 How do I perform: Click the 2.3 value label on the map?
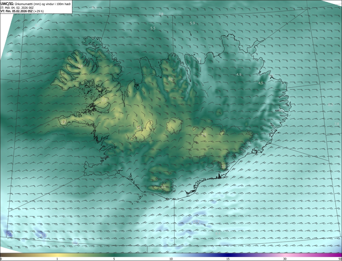(x=104, y=100)
